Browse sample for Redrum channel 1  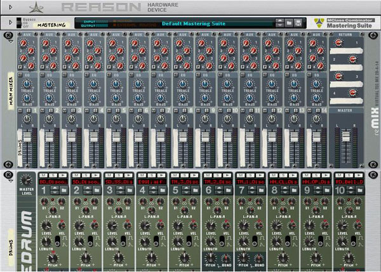click(64, 190)
